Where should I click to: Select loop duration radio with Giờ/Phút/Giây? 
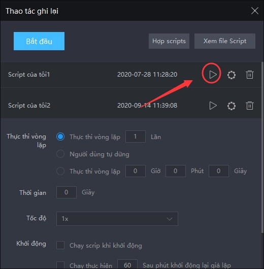click(60, 171)
